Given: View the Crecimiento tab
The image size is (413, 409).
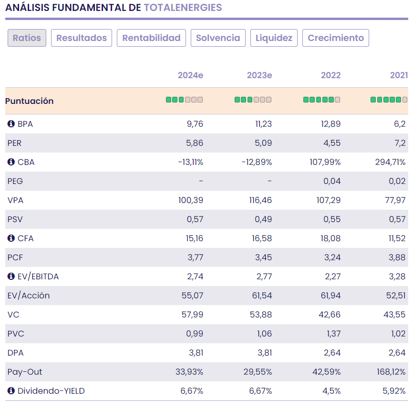Looking at the screenshot, I should pyautogui.click(x=336, y=38).
